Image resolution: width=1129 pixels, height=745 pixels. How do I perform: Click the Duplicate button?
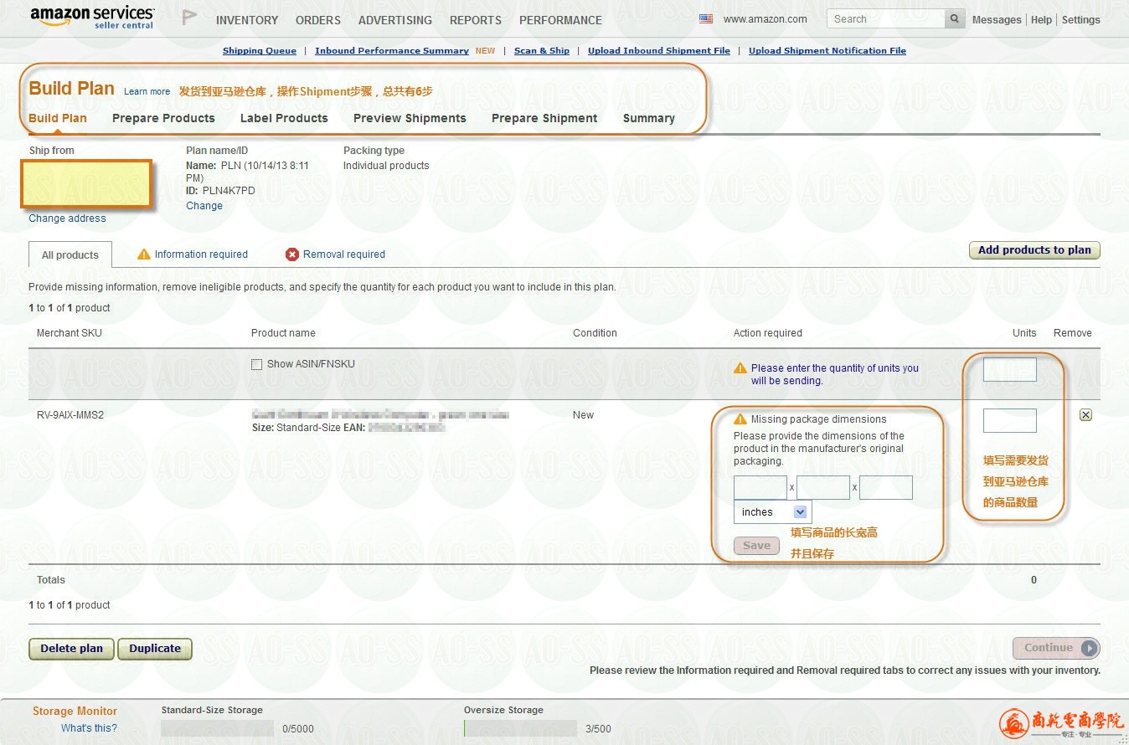[155, 649]
